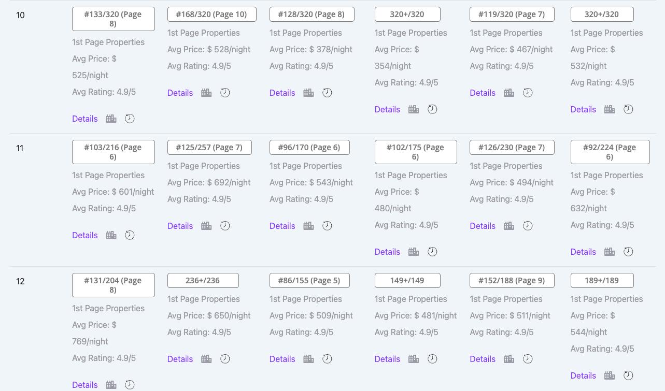Image resolution: width=665 pixels, height=391 pixels.
Task: Click Details link in the 236+/236 cell
Action: tap(180, 359)
